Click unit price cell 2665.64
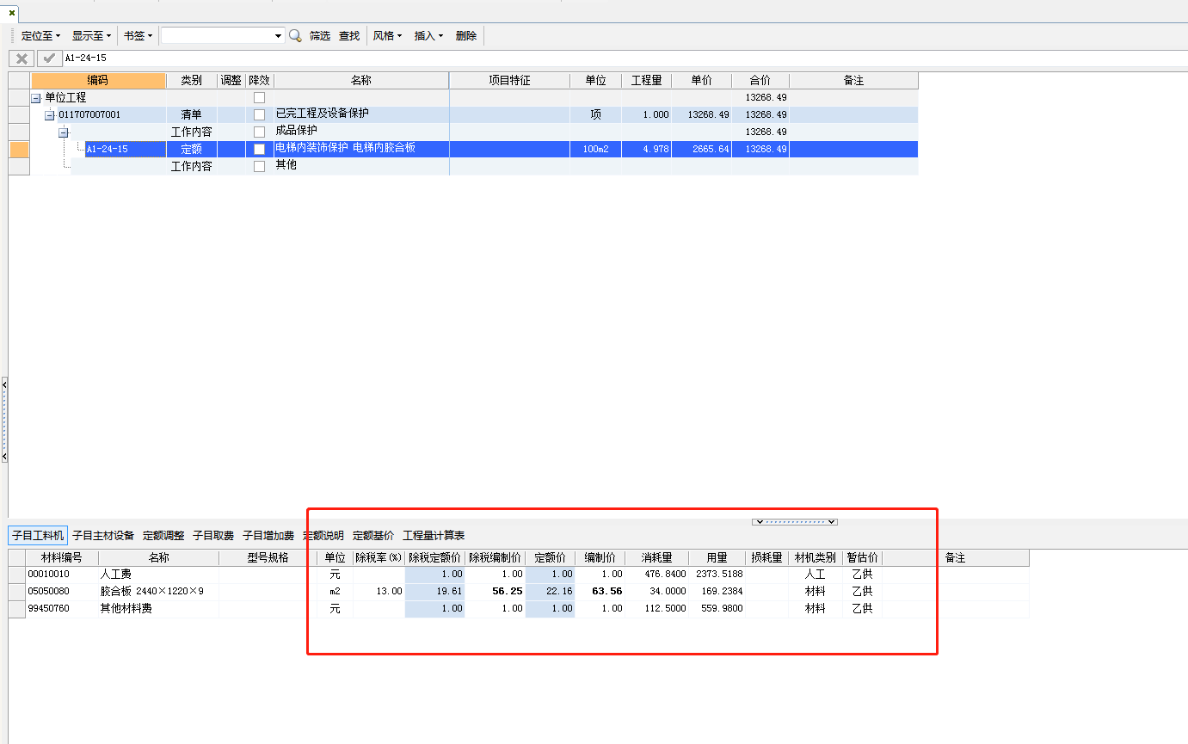The width and height of the screenshot is (1188, 744). pyautogui.click(x=702, y=150)
